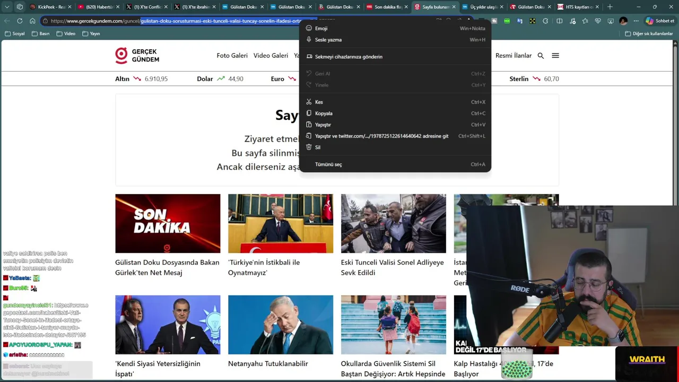Select Emoji from the context menu
679x382 pixels.
pyautogui.click(x=395, y=28)
